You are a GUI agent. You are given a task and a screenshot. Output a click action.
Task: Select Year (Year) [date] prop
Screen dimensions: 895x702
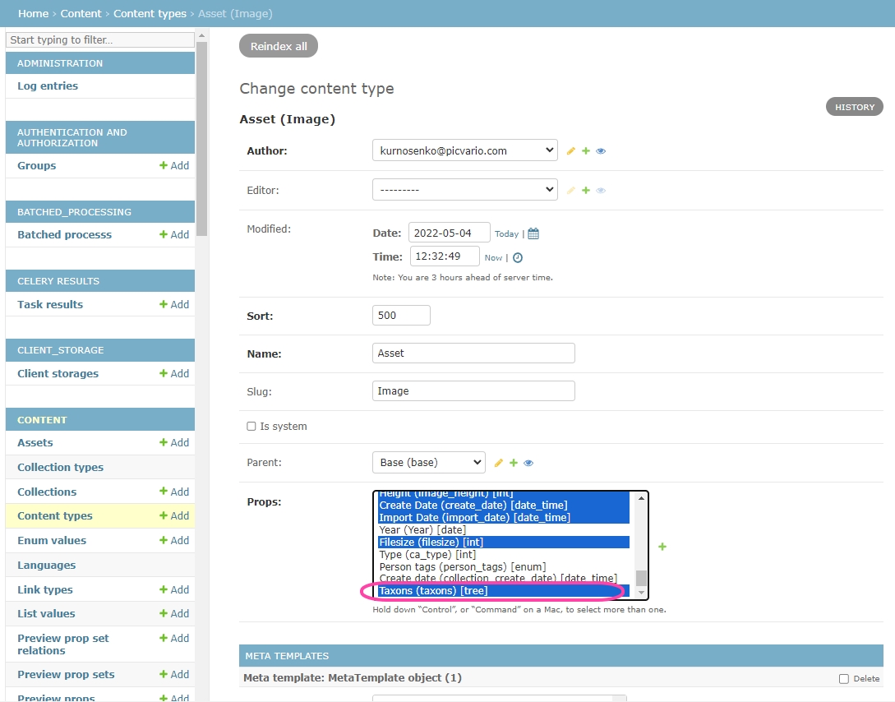point(504,529)
